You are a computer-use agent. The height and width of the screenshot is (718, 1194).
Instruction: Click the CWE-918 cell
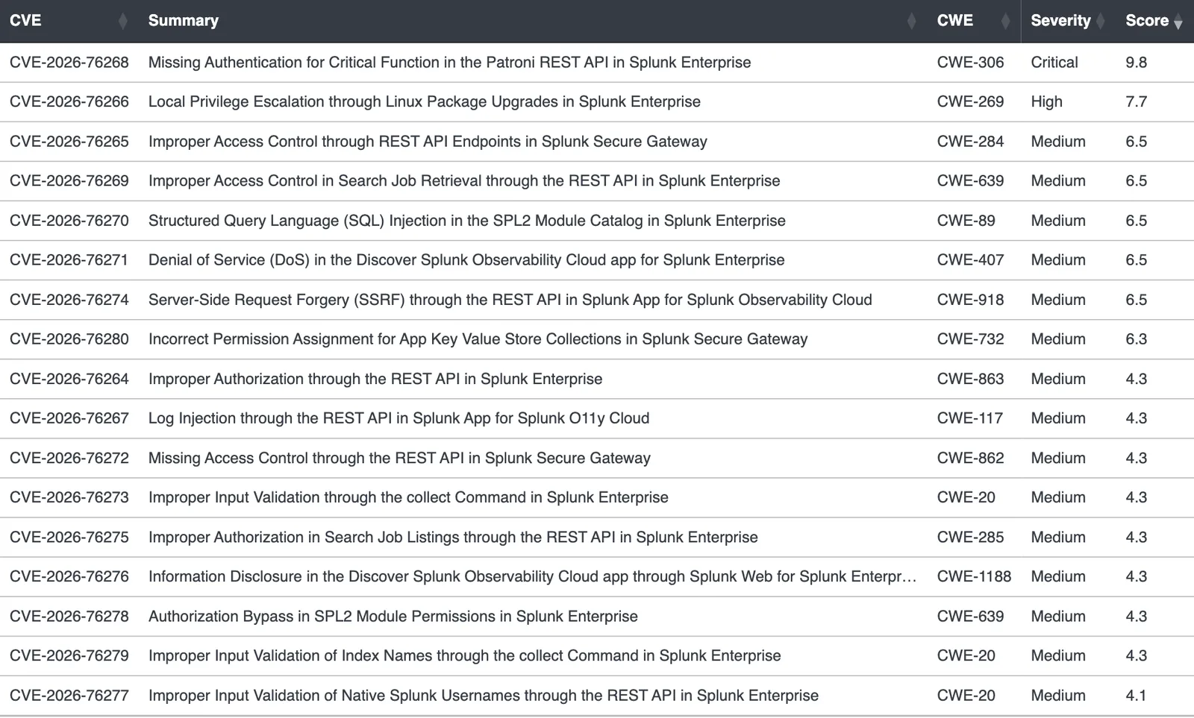coord(970,300)
